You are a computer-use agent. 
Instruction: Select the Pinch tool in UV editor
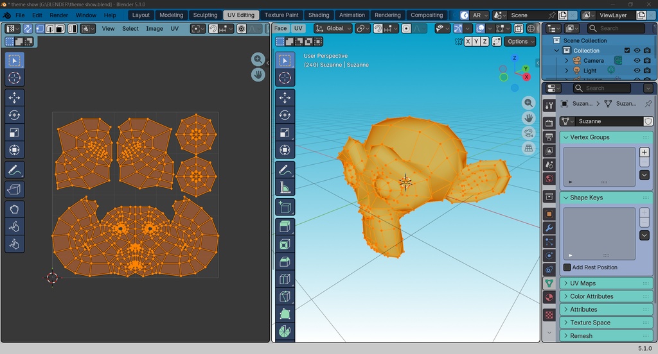pos(14,244)
